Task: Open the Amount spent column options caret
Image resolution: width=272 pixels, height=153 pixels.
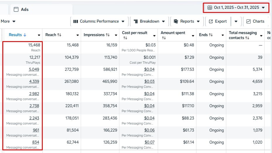Action: [x=193, y=35]
